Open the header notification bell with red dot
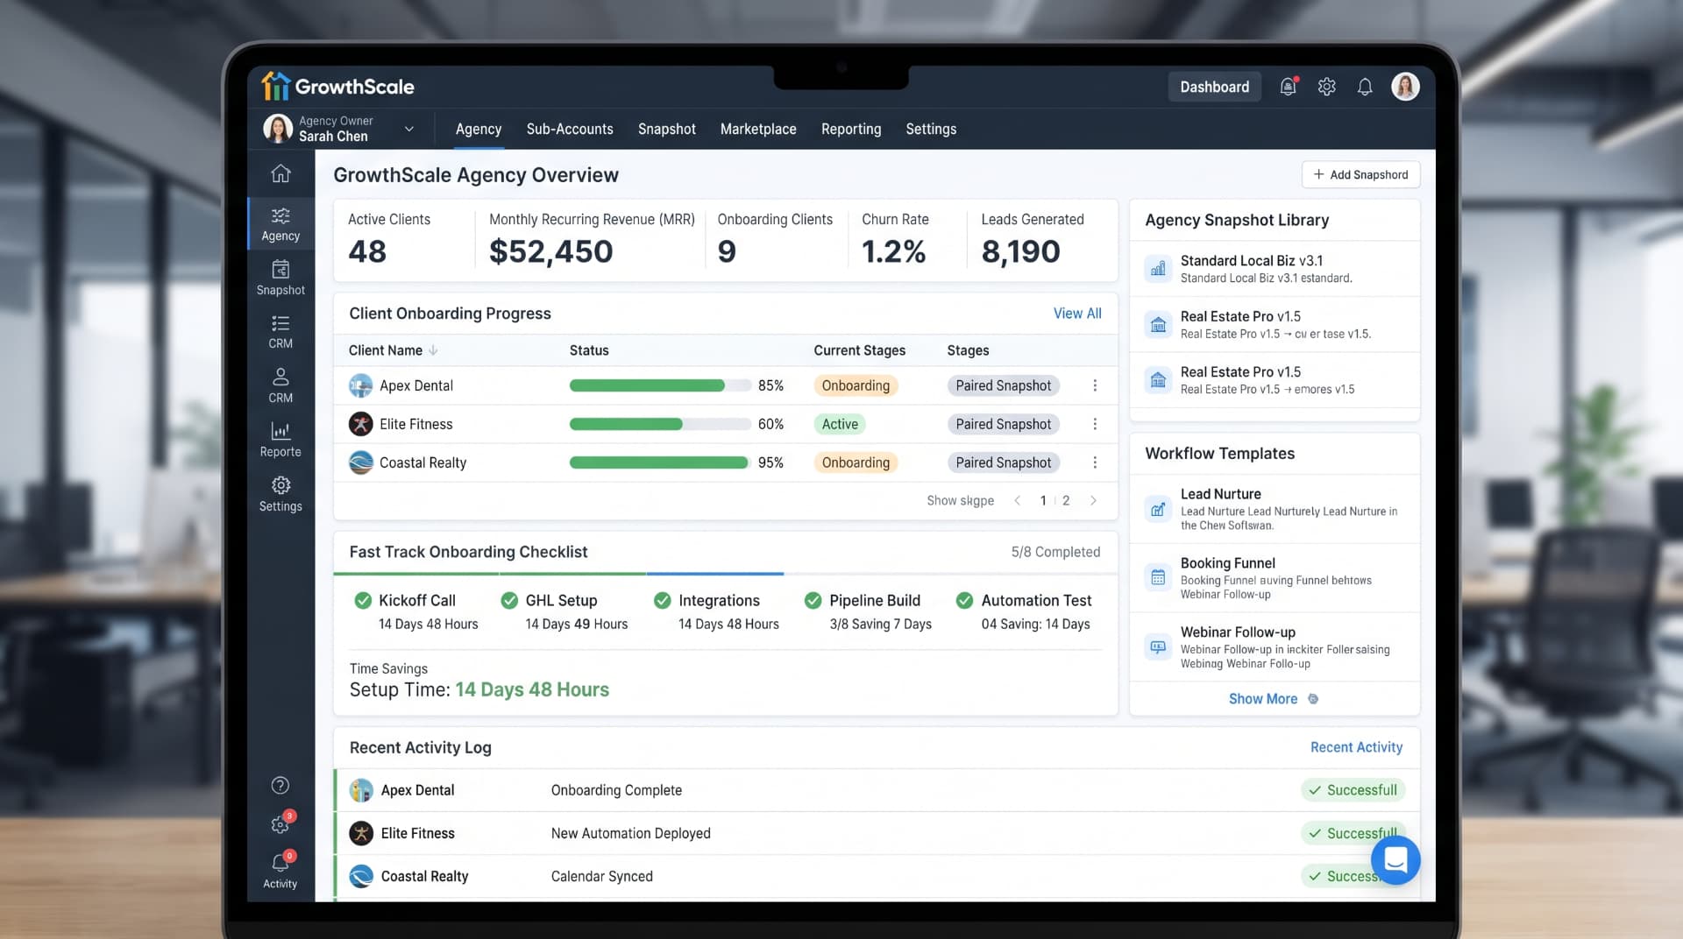1683x939 pixels. (1288, 87)
